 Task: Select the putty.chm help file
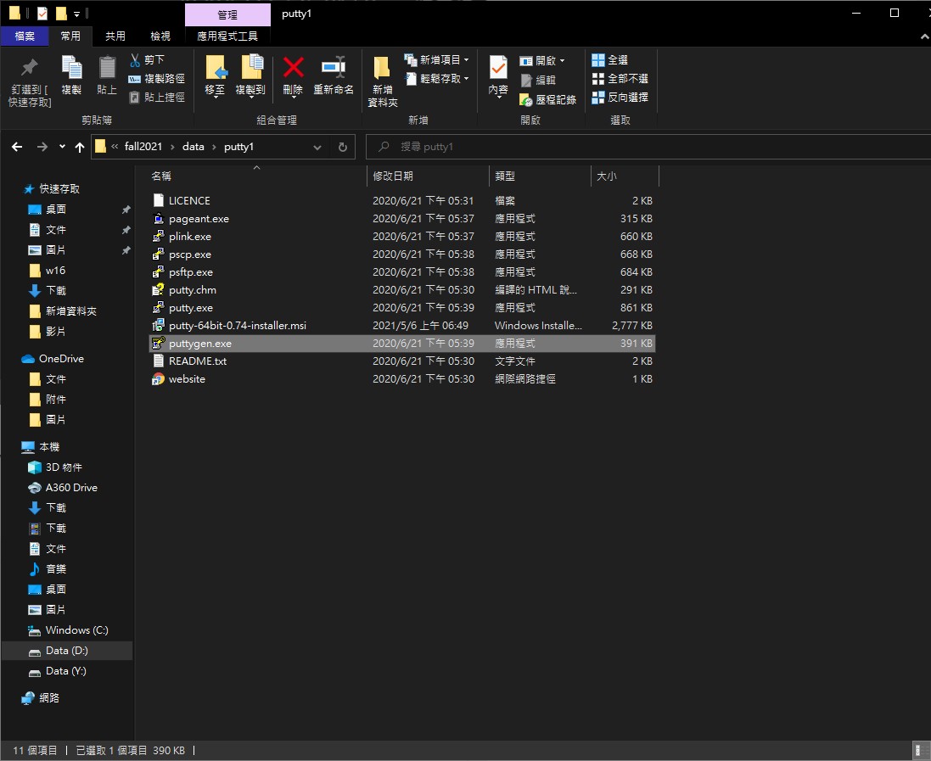(402, 289)
